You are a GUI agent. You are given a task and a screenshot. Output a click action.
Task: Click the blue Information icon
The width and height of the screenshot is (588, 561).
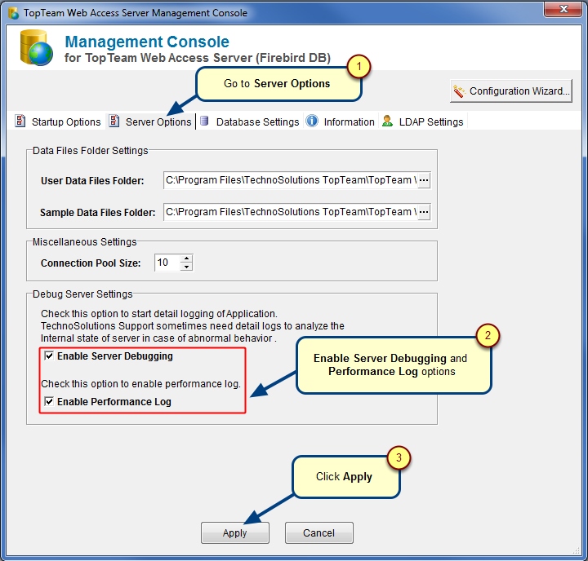(x=312, y=121)
